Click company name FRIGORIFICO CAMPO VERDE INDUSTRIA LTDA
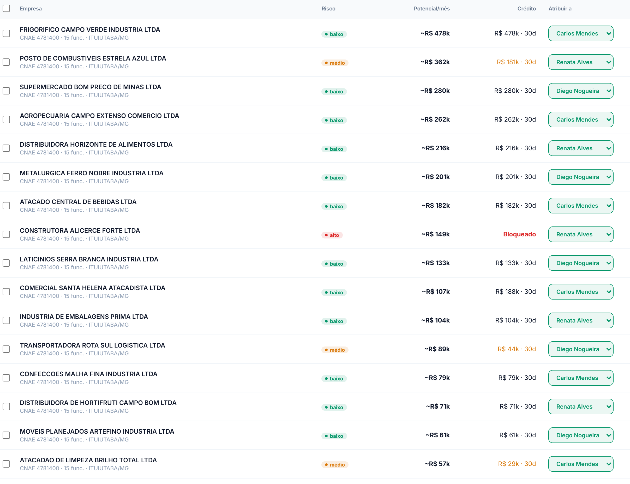 click(90, 30)
